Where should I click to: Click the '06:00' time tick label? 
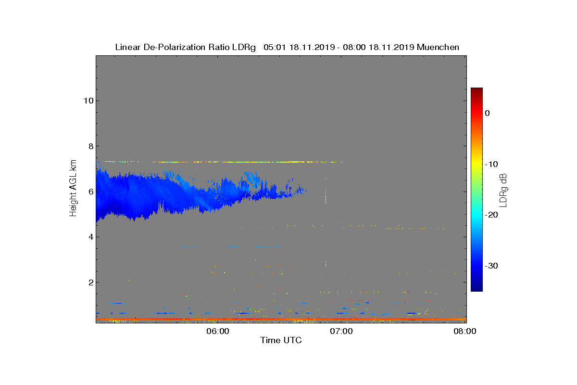(x=218, y=331)
